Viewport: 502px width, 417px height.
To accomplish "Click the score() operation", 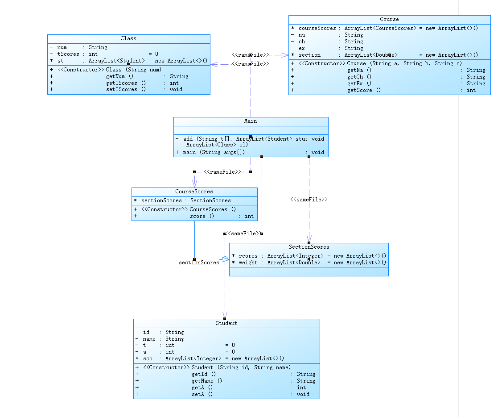I will [x=194, y=217].
